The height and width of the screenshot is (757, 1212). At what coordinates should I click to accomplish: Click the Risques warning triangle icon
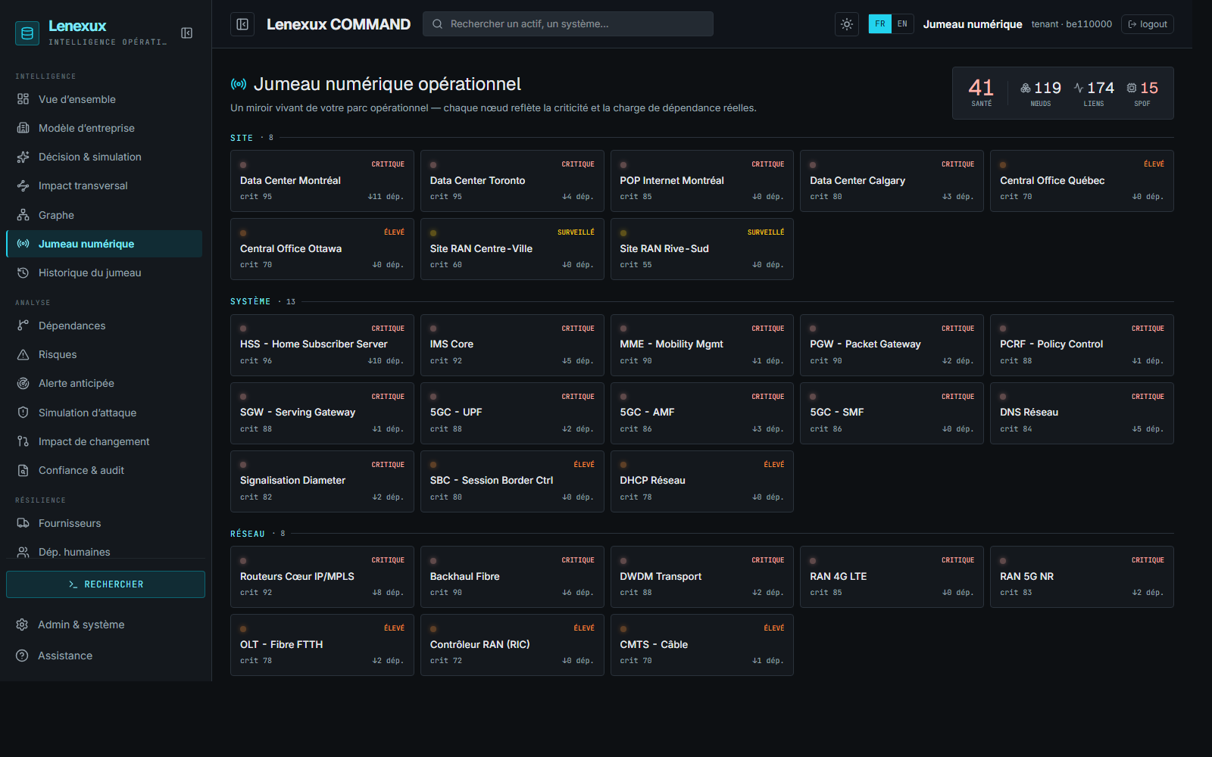click(x=23, y=354)
